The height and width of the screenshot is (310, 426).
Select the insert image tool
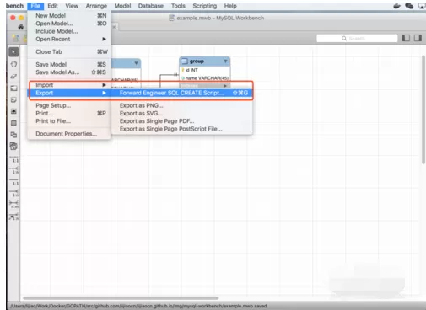coord(13,111)
